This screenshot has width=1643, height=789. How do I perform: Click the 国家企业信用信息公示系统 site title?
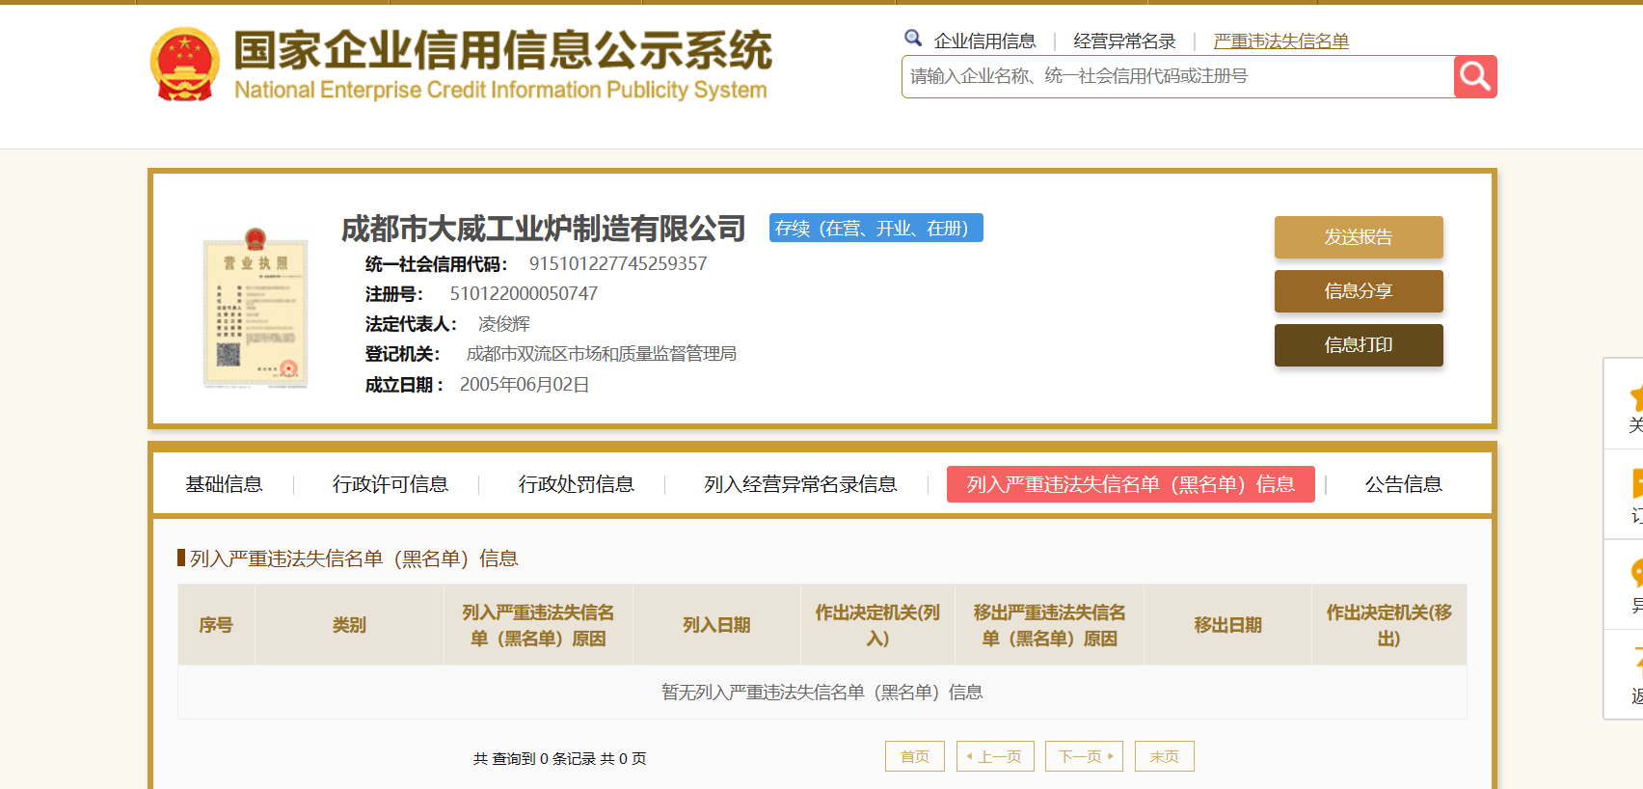502,50
